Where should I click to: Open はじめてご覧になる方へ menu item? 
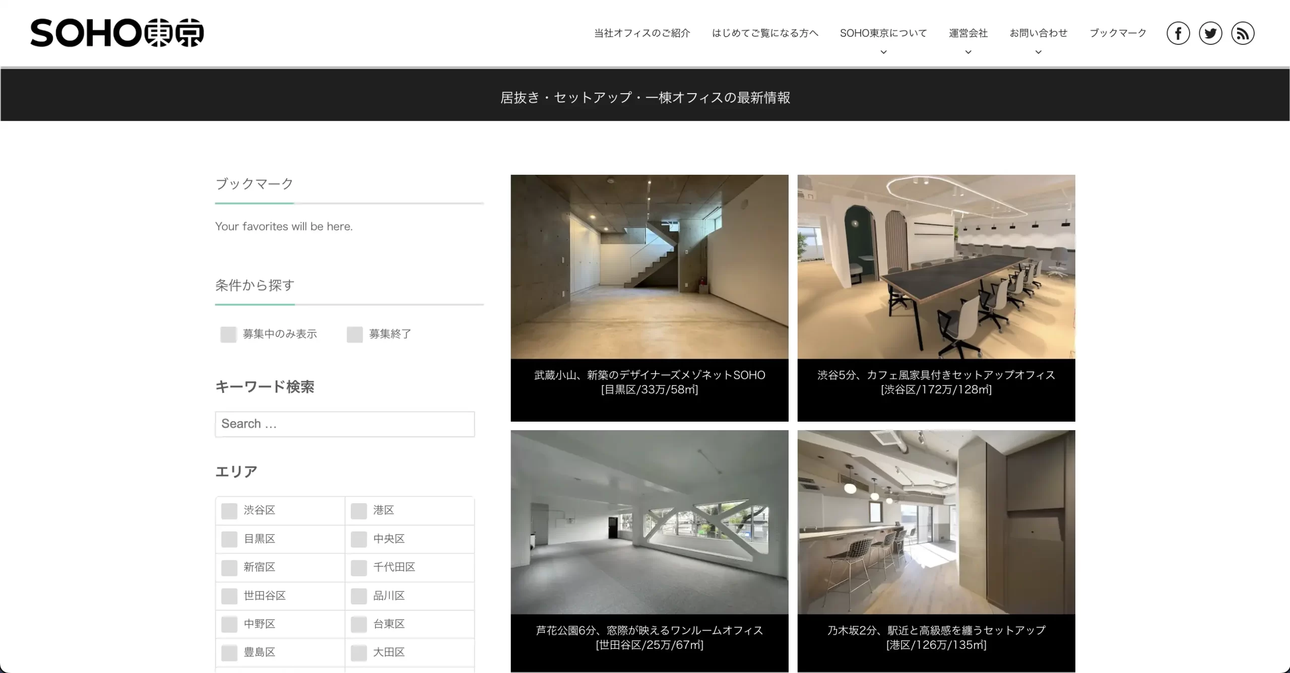pyautogui.click(x=765, y=33)
